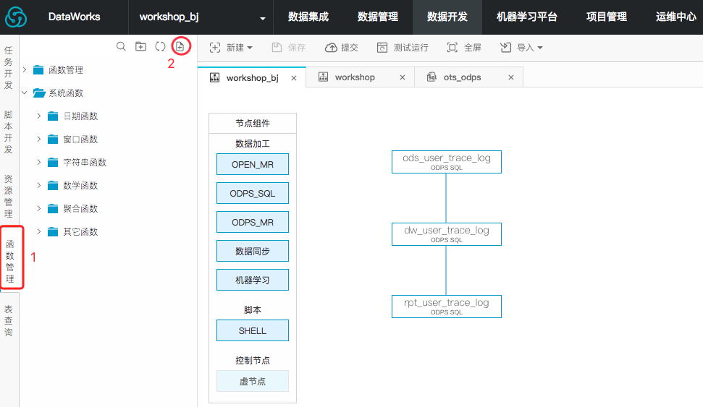Select 脚本开发 sidebar tab
Viewport: 703px width, 407px height.
9,132
